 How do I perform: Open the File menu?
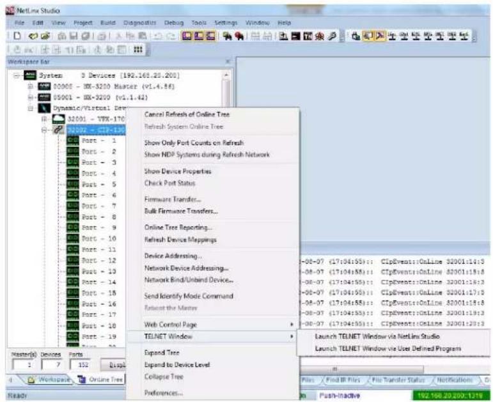19,22
